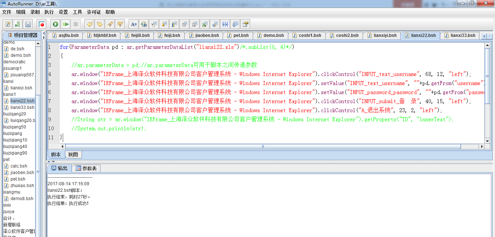The width and height of the screenshot is (495, 237).
Task: Click the import icon with green arrow
Action: click(x=18, y=24)
